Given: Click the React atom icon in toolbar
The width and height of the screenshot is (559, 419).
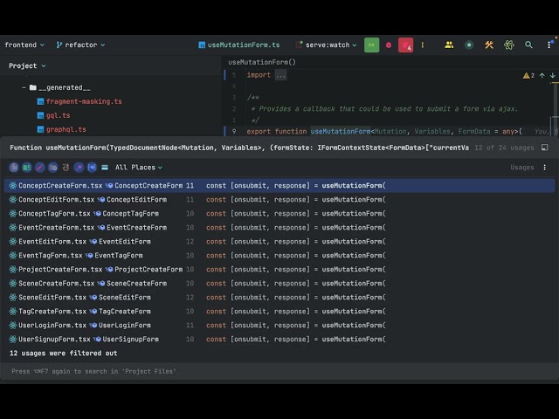Looking at the screenshot, I should [x=508, y=45].
